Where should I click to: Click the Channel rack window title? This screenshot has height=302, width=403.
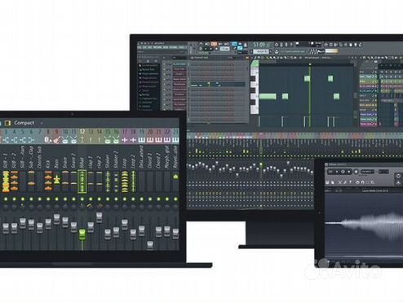201,58
